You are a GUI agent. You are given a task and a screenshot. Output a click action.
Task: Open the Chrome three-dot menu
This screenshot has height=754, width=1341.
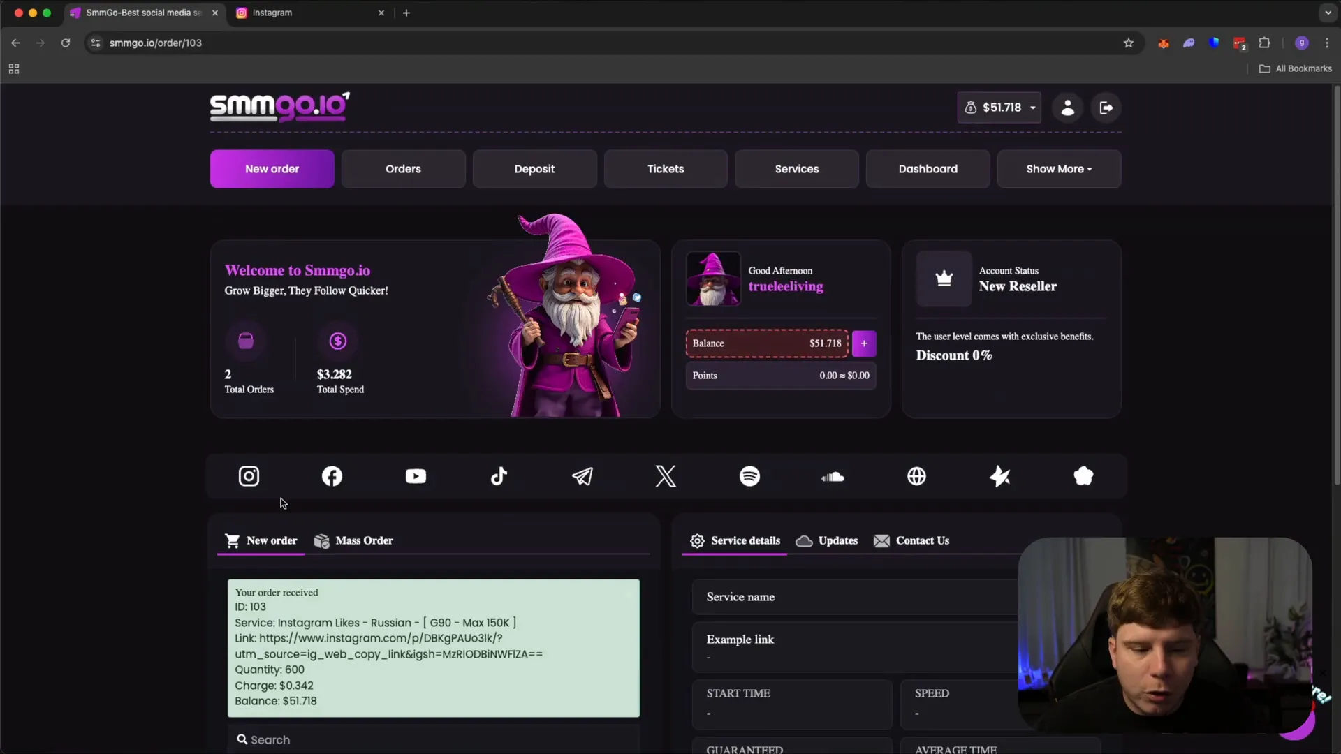pos(1327,43)
